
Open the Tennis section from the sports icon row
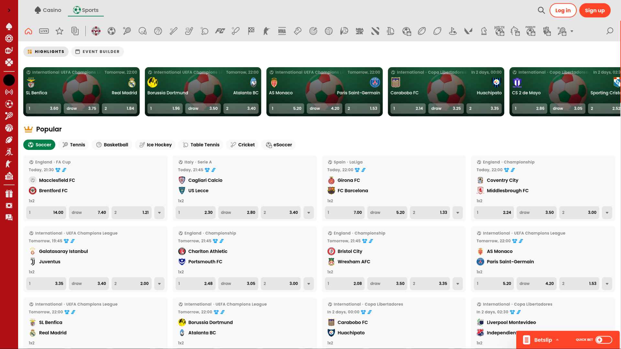pyautogui.click(x=127, y=31)
